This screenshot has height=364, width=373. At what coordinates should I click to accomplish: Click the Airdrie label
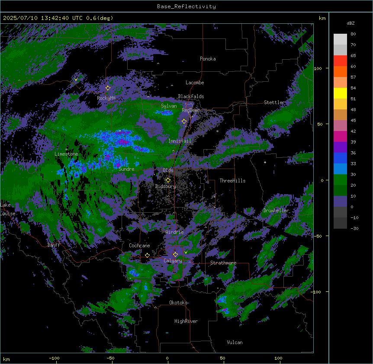pos(175,232)
